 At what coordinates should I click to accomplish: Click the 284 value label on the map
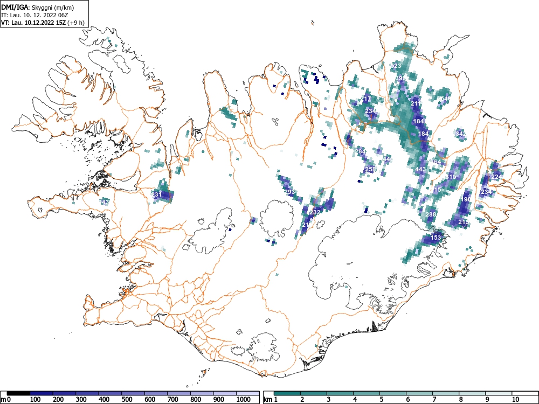point(360,151)
